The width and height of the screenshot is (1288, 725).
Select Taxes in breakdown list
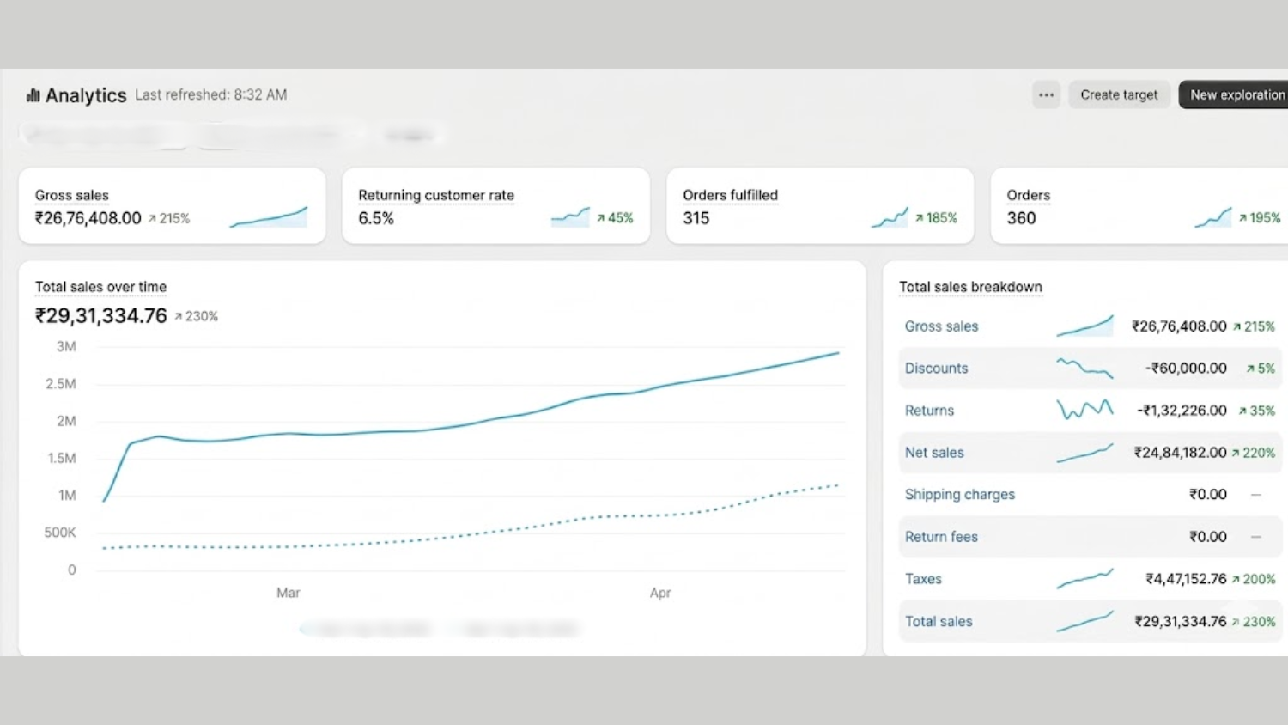tap(923, 579)
